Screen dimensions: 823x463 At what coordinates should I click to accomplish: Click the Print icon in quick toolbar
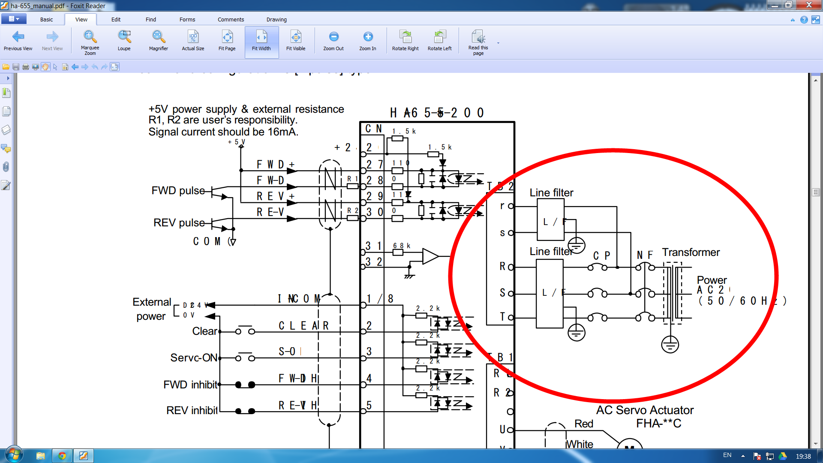coord(26,67)
